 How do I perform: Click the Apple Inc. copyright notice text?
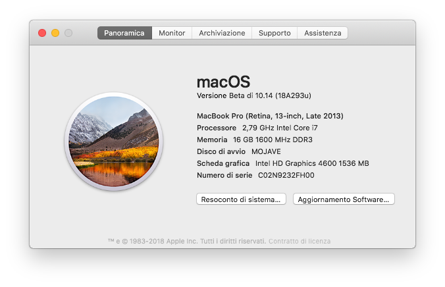pyautogui.click(x=187, y=241)
